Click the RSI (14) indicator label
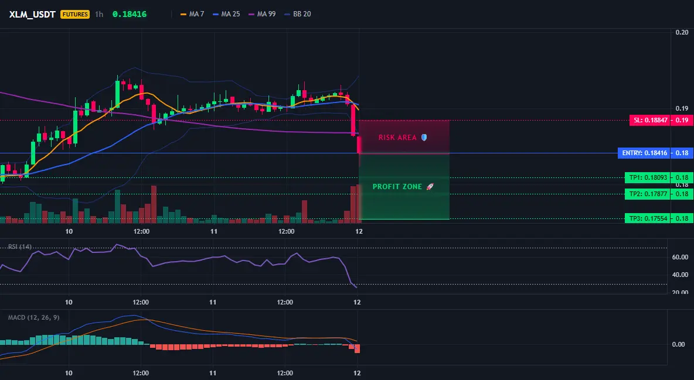Screen dimensions: 694x380 [19, 247]
